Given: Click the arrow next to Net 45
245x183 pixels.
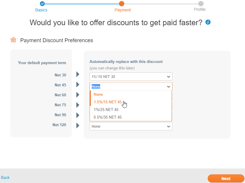Looking at the screenshot, I should pos(78,85).
